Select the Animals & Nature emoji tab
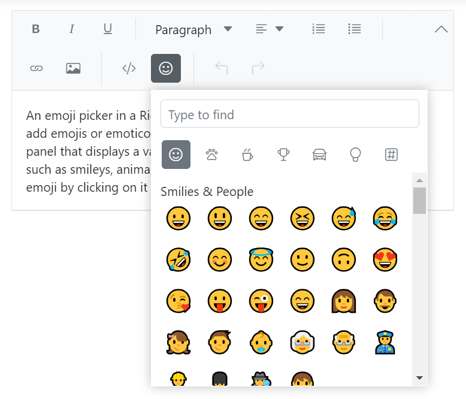The image size is (466, 399). click(x=211, y=155)
